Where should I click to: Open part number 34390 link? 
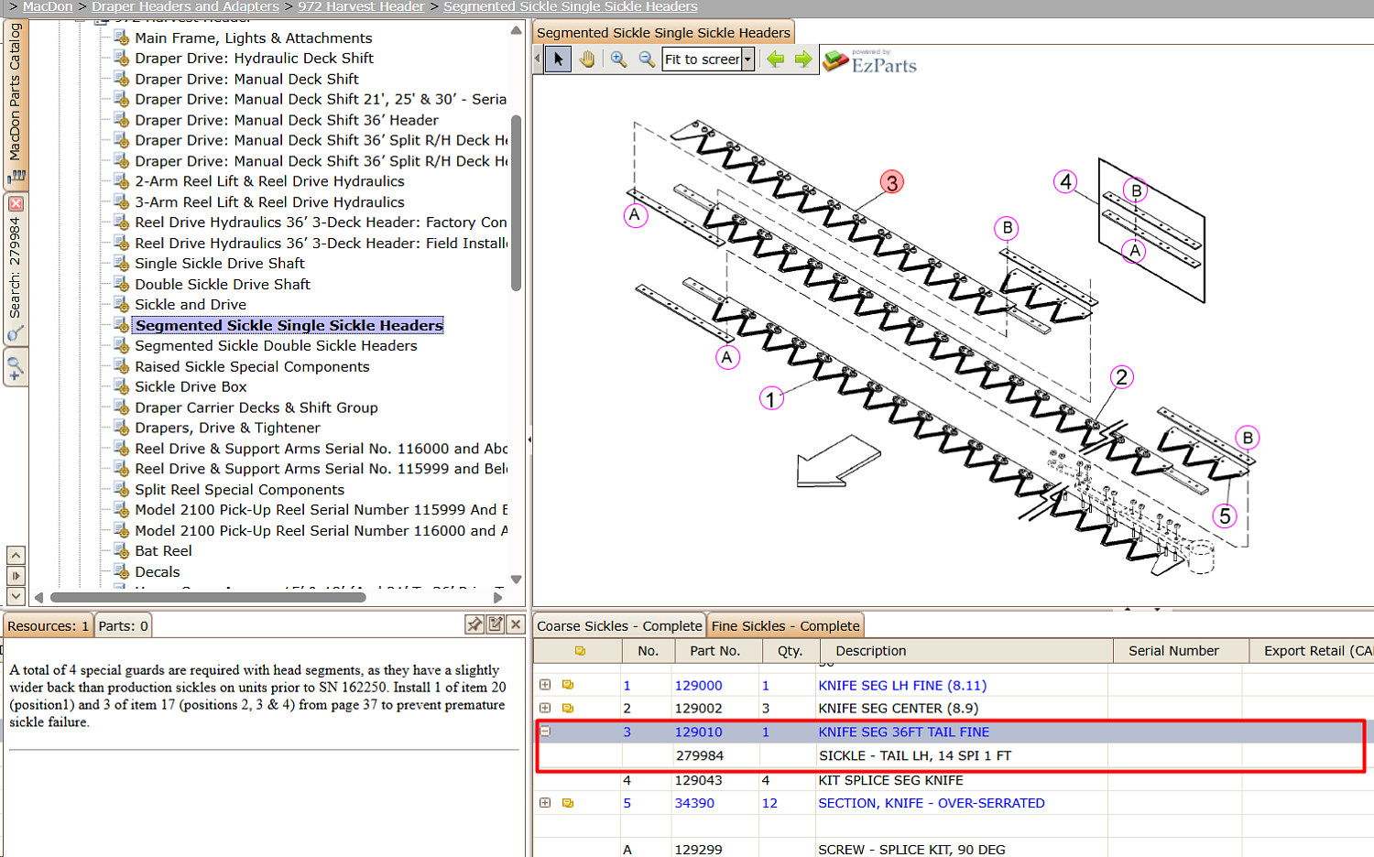tap(694, 803)
